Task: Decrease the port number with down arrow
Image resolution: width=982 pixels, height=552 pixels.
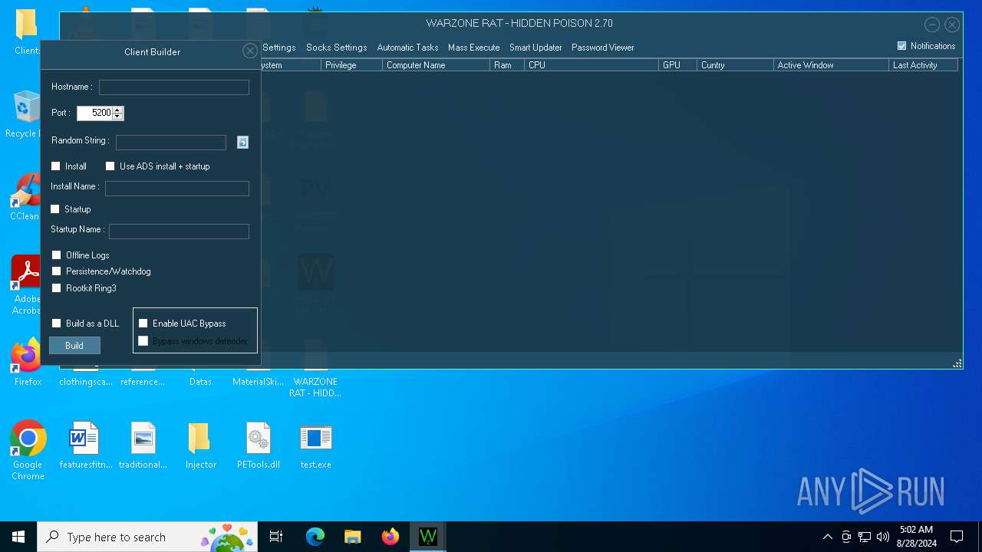Action: tap(117, 117)
